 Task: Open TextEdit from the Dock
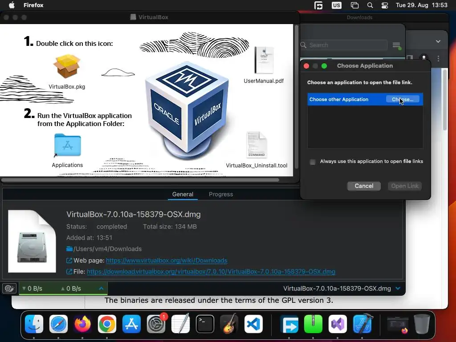(180, 324)
